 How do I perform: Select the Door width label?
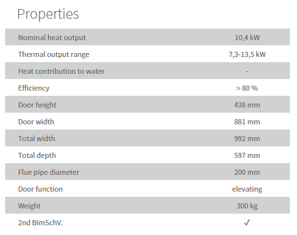tap(36, 122)
